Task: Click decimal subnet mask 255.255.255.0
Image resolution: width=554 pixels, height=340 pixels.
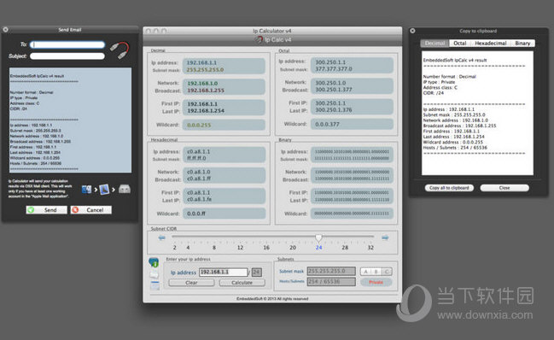Action: (x=205, y=70)
